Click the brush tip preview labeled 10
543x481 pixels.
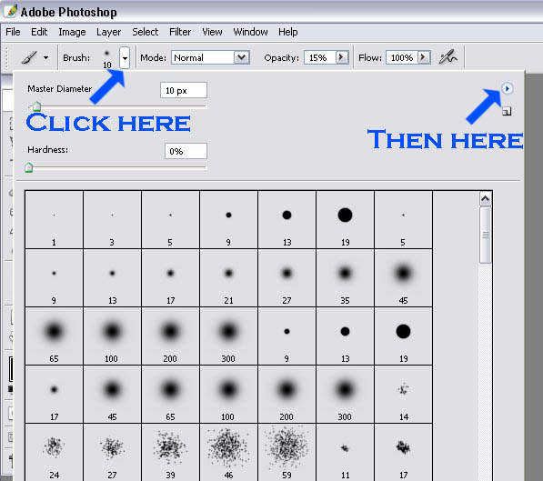click(x=107, y=58)
